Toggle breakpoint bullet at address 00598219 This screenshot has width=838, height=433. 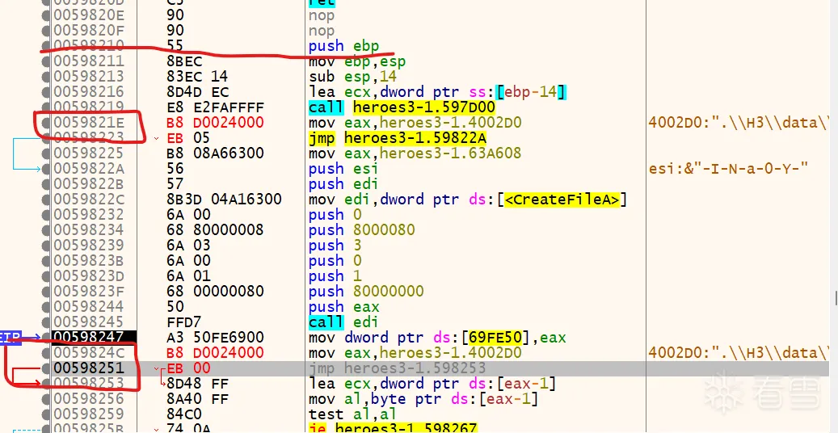point(45,107)
